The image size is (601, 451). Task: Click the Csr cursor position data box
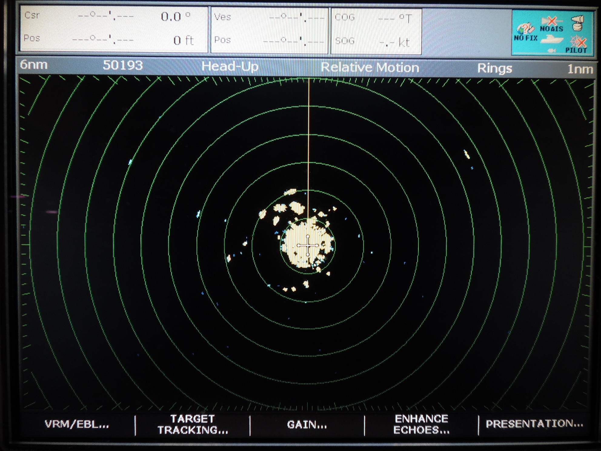pos(114,29)
